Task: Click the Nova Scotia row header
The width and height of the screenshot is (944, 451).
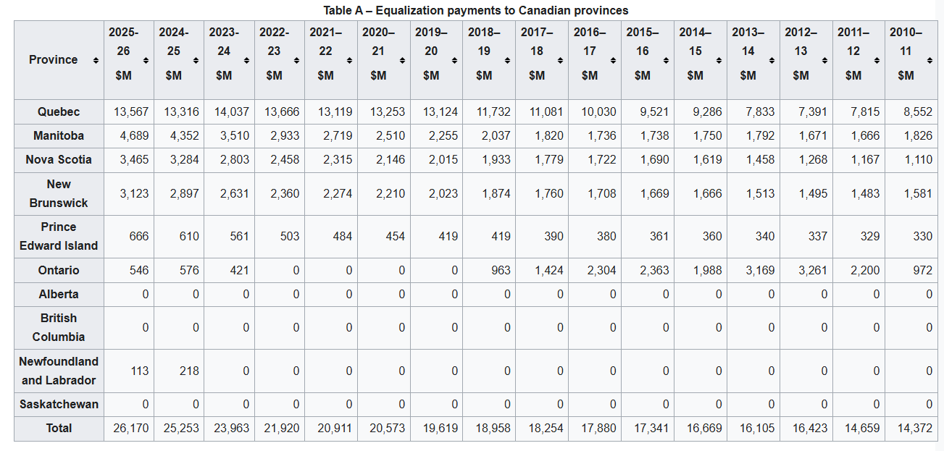Action: click(59, 159)
